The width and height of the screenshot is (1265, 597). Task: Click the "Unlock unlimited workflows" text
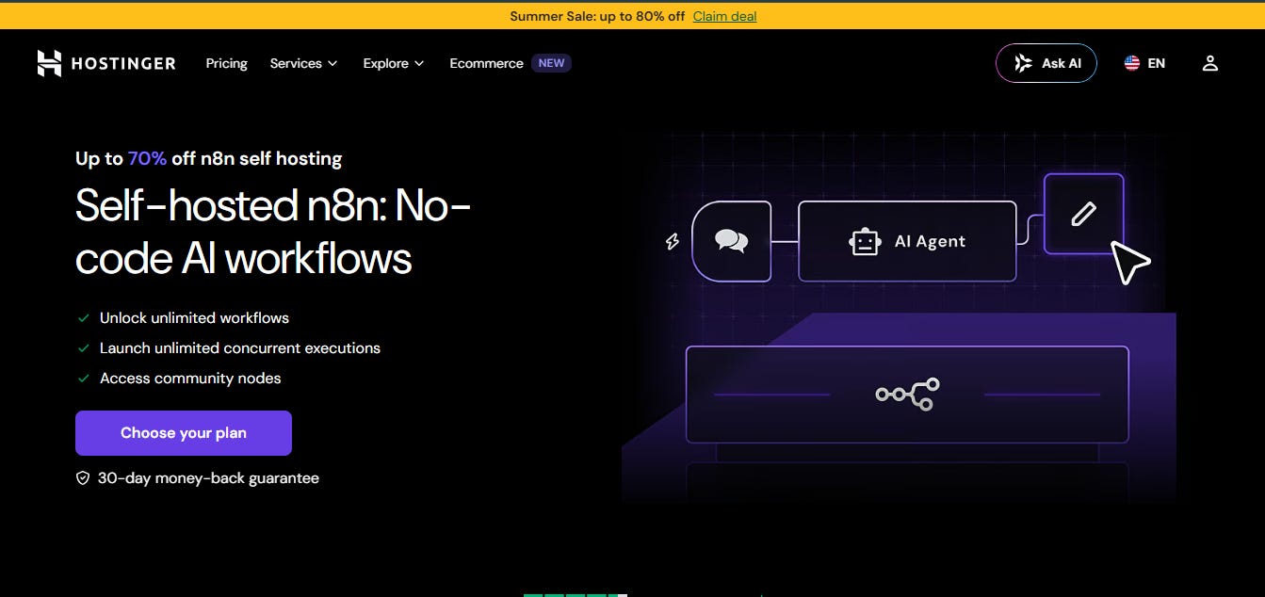coord(194,318)
